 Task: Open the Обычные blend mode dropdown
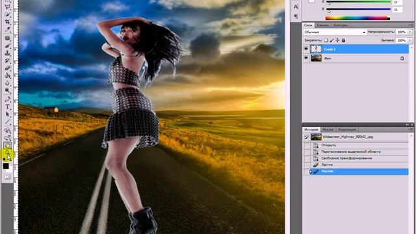point(335,32)
